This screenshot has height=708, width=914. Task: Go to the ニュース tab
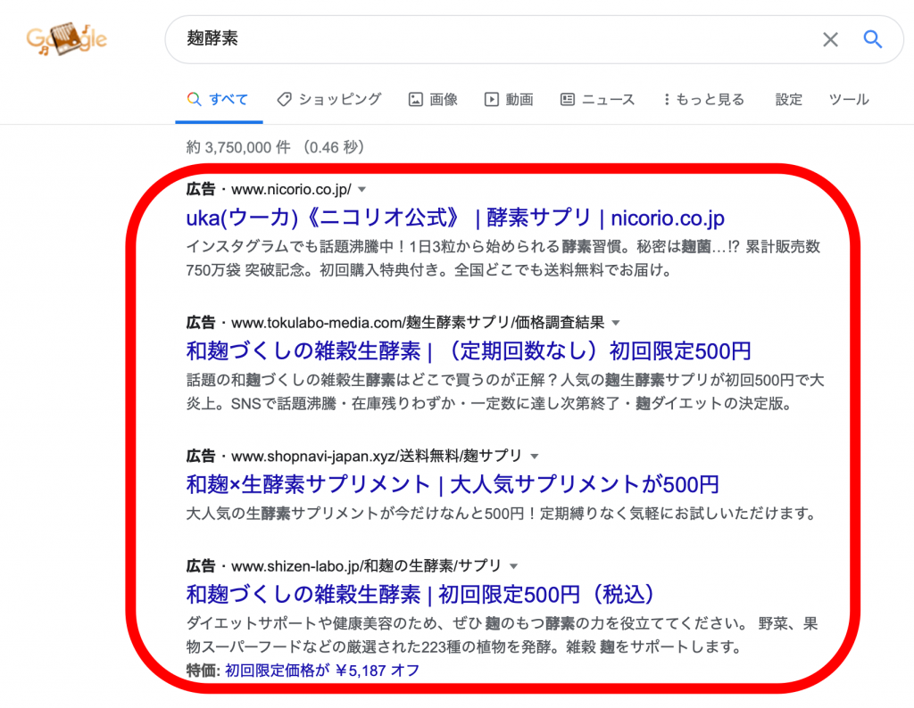(597, 100)
